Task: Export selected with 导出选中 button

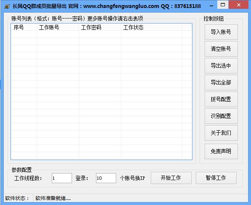Action: [221, 66]
